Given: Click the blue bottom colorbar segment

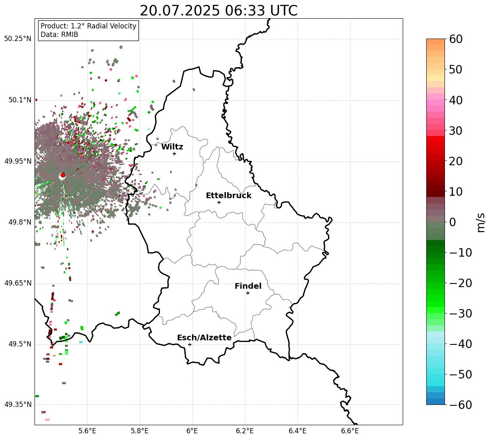Looking at the screenshot, I should [x=436, y=401].
